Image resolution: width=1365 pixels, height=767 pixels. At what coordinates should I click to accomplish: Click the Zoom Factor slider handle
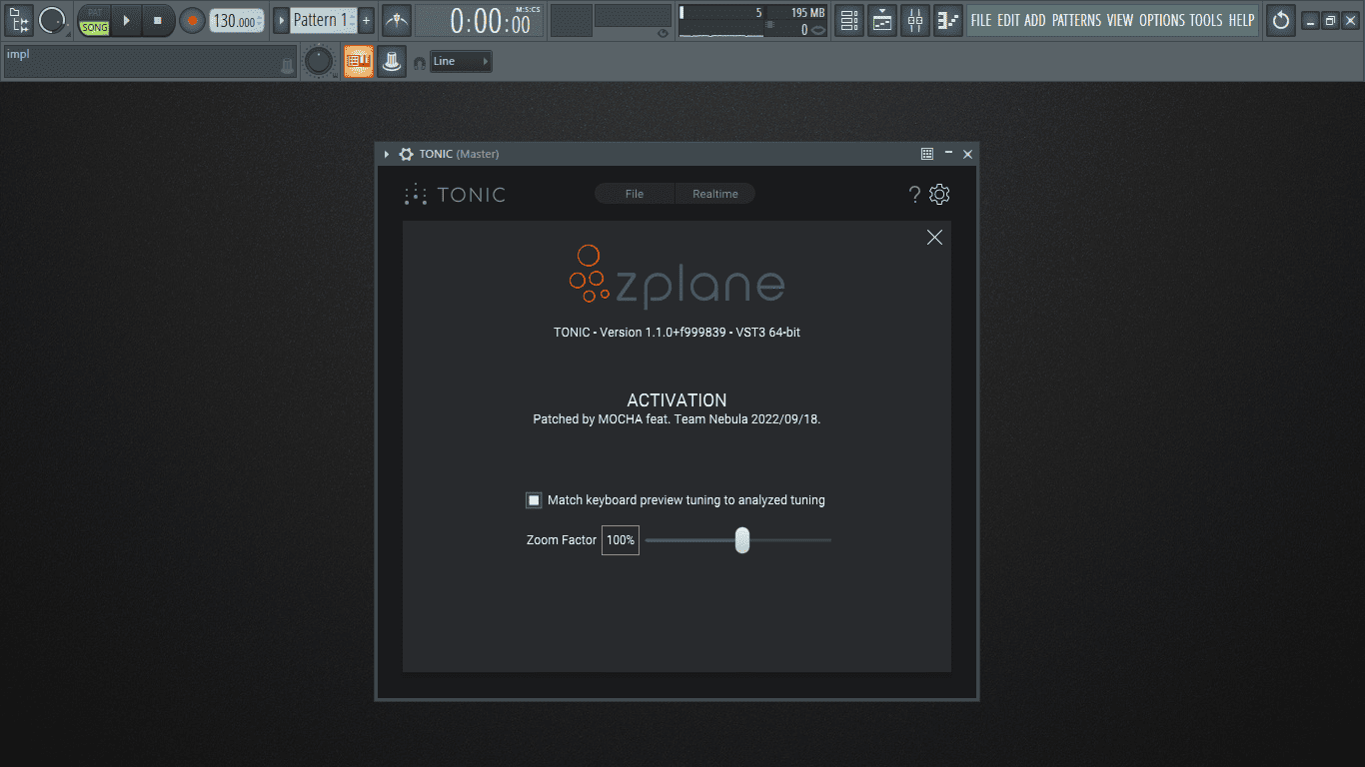pyautogui.click(x=741, y=540)
